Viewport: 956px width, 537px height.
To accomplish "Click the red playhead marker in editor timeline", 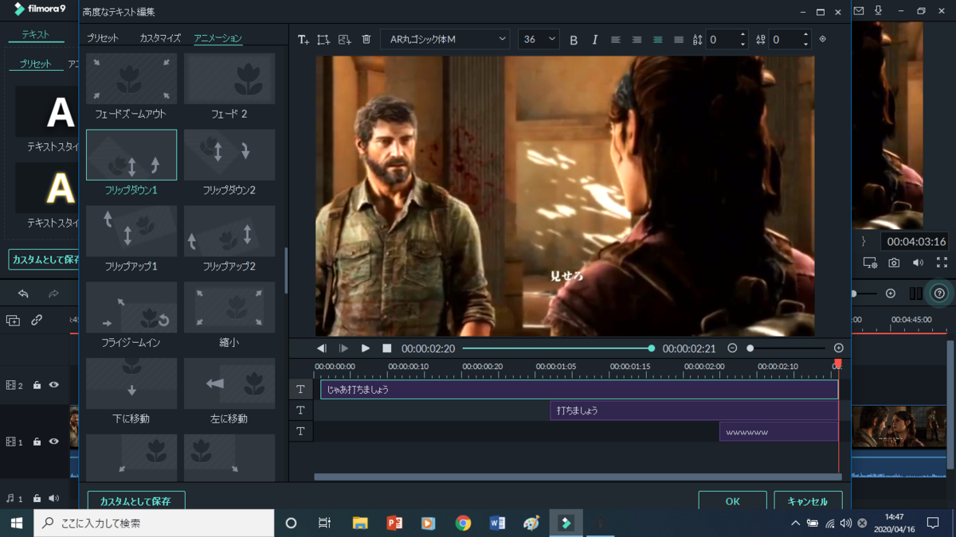I will [837, 364].
